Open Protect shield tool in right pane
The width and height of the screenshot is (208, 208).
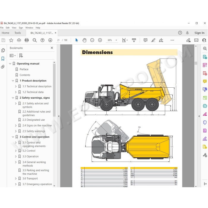click(x=205, y=122)
